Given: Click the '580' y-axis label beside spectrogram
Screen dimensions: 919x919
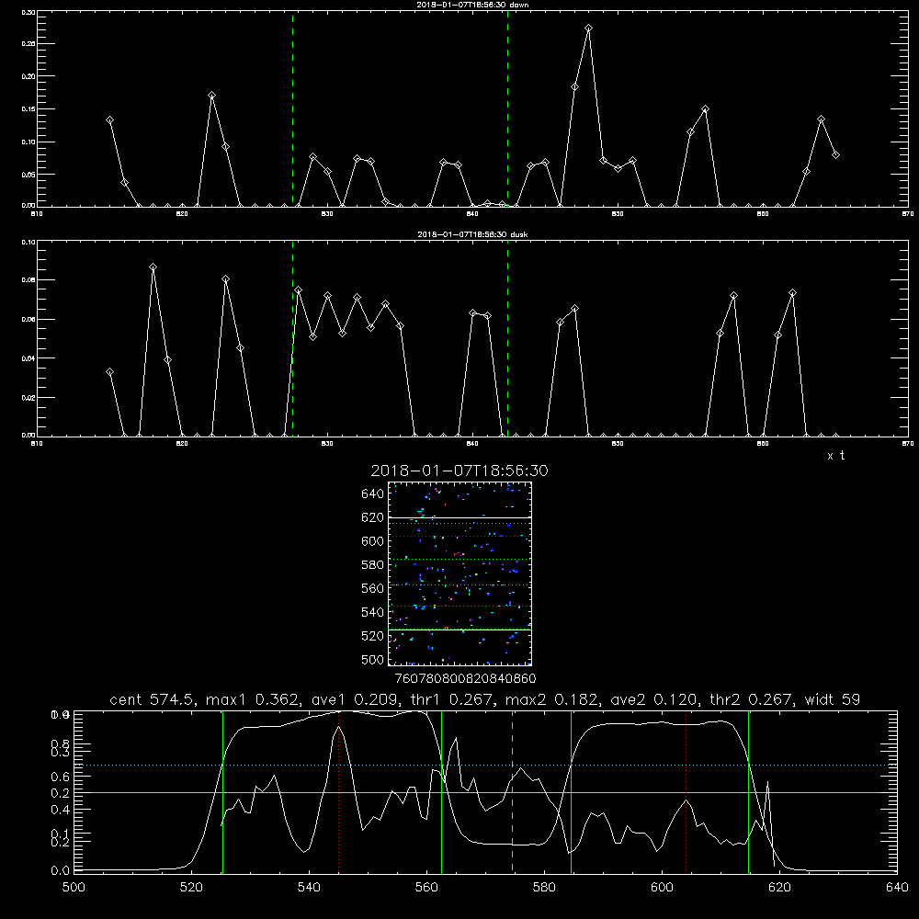Looking at the screenshot, I should pos(373,565).
